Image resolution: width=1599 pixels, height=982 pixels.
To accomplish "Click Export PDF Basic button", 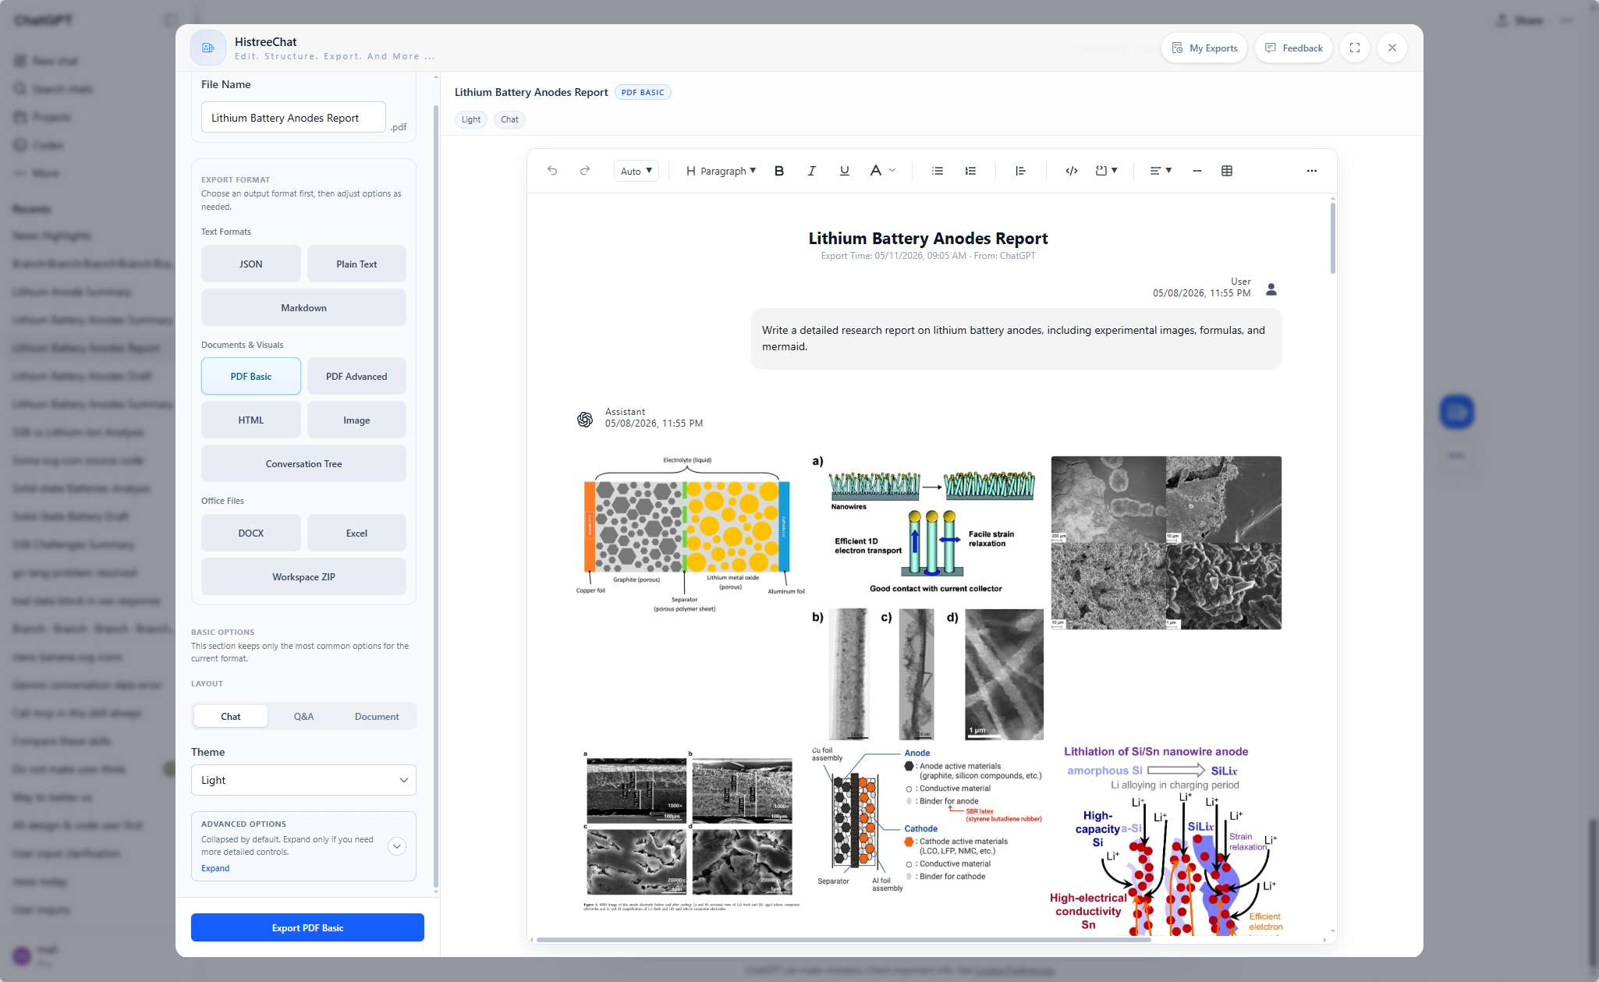I will point(307,927).
